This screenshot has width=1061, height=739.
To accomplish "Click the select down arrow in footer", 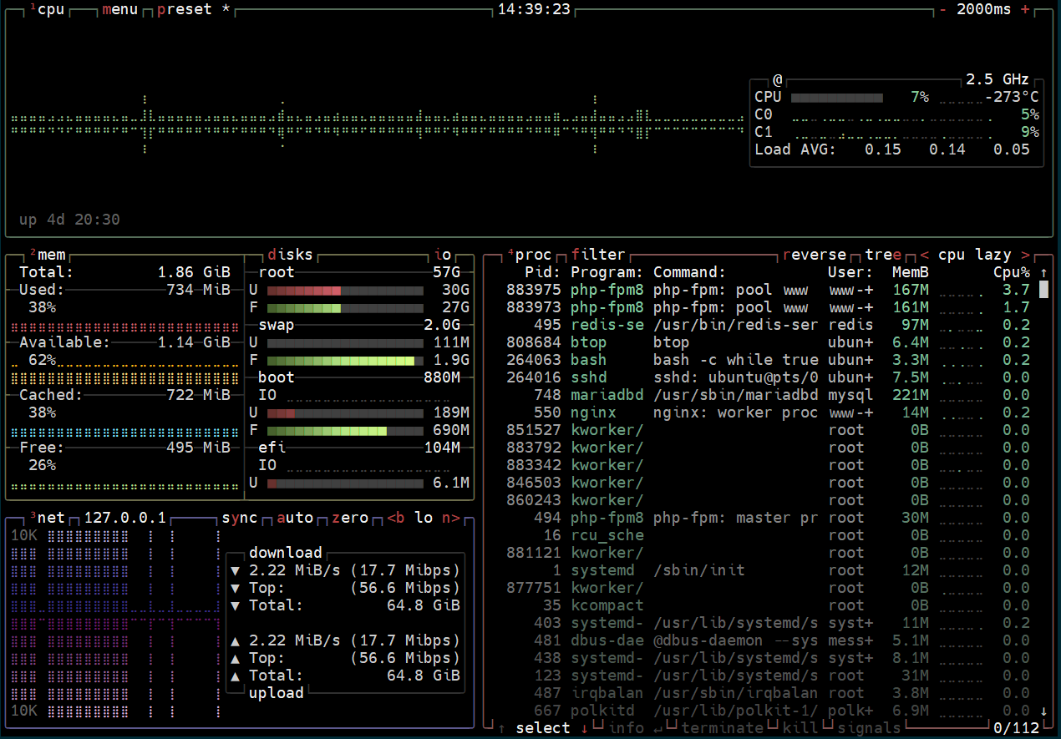I will (x=584, y=728).
